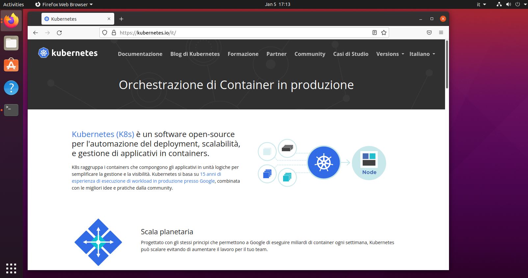Image resolution: width=528 pixels, height=278 pixels.
Task: Click the browser forward arrow
Action: pyautogui.click(x=47, y=33)
